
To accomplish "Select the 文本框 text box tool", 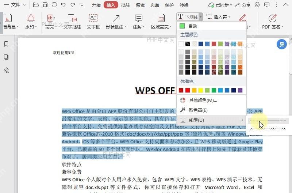I will [x=93, y=22].
